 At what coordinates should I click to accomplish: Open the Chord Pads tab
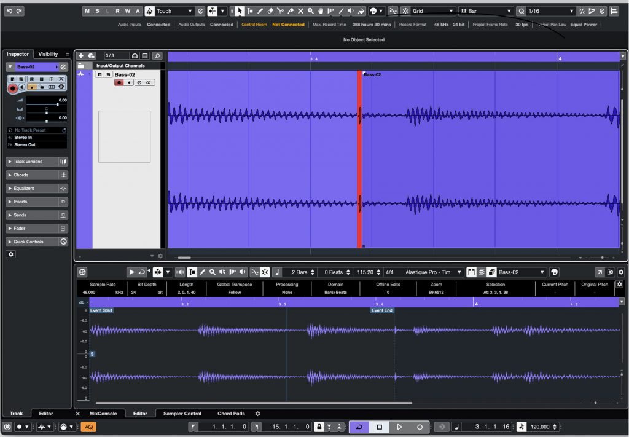pos(231,413)
